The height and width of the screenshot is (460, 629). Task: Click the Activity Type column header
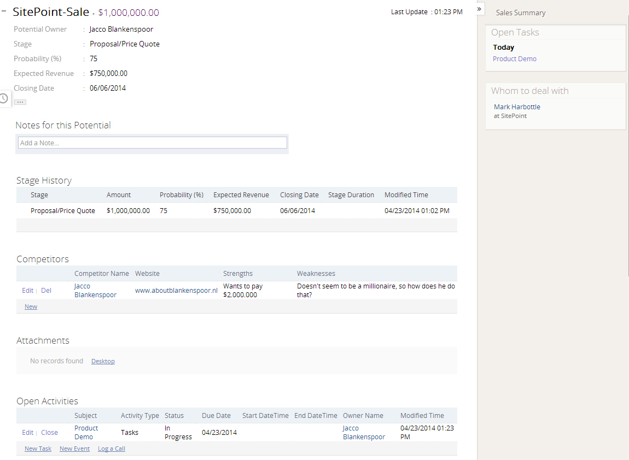(x=139, y=416)
